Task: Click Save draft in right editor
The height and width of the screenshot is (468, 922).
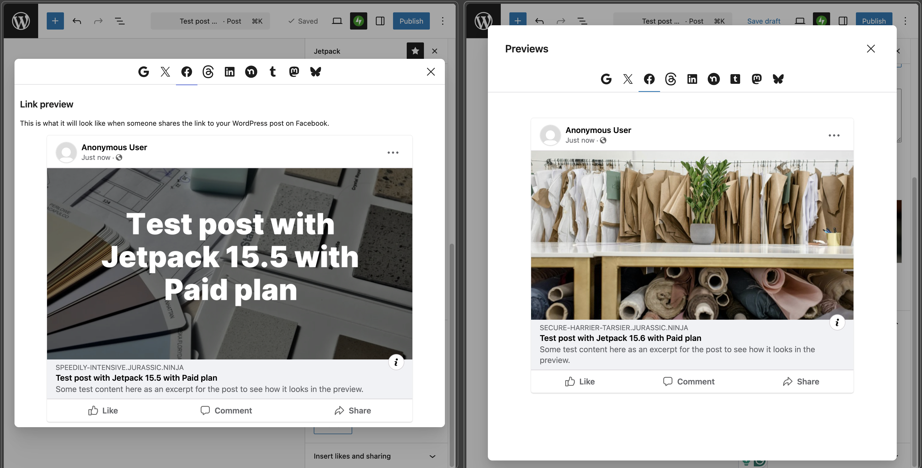Action: (763, 21)
